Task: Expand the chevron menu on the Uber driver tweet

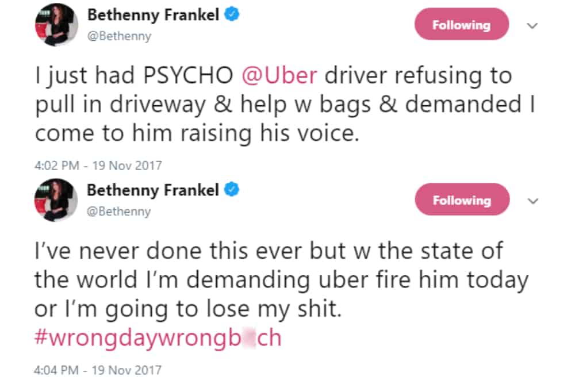Action: point(532,25)
